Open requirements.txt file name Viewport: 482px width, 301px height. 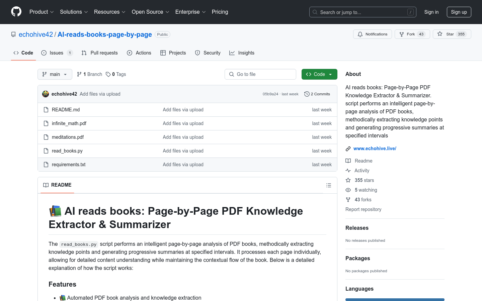pyautogui.click(x=69, y=165)
